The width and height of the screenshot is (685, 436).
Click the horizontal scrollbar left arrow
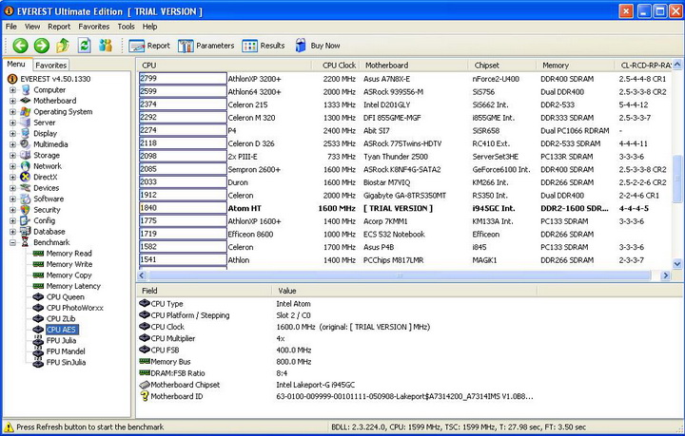(x=142, y=275)
